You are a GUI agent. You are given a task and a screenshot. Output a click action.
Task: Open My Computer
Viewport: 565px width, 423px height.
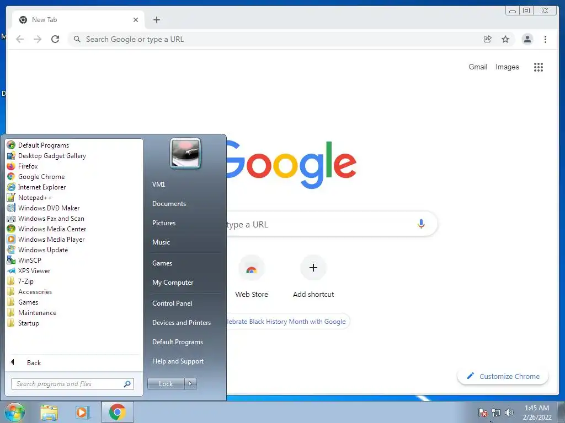click(173, 283)
